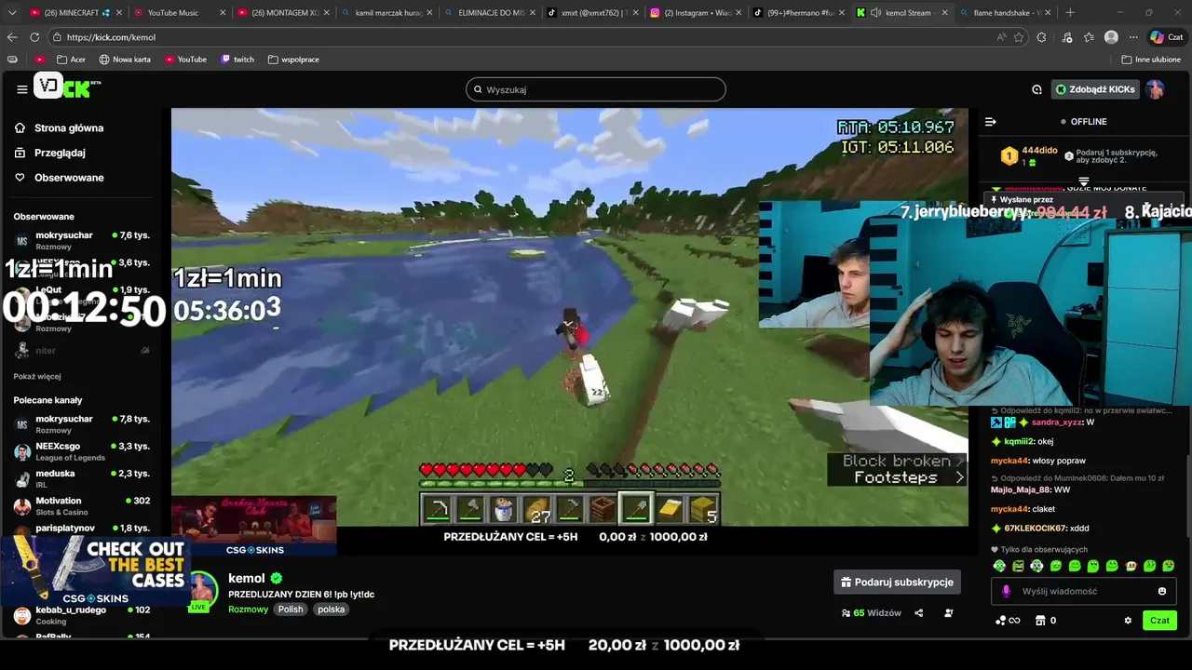
Task: Insert the angry square green emote
Action: (x=1018, y=566)
